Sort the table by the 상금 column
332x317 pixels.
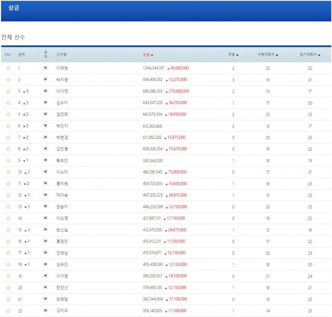(x=148, y=54)
